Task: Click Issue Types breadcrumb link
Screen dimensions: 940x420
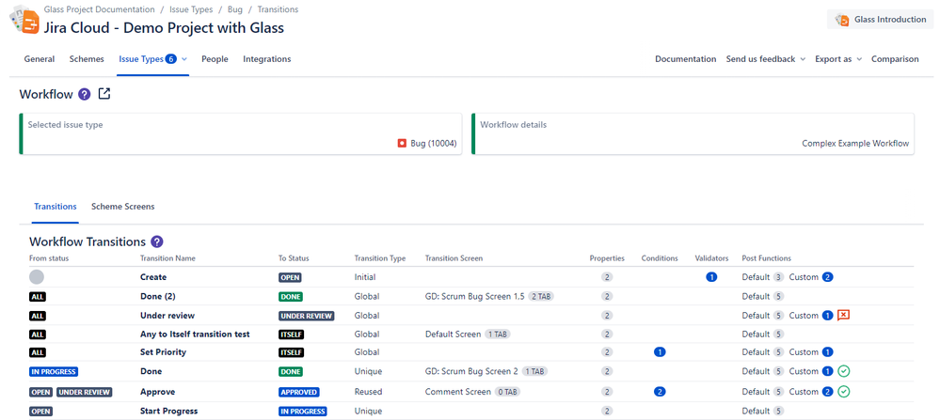Action: [x=191, y=9]
